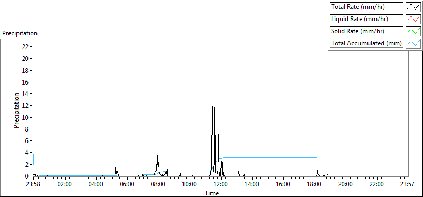Open the Solid Rate green plot style icon
This screenshot has width=423, height=197.
click(x=413, y=31)
